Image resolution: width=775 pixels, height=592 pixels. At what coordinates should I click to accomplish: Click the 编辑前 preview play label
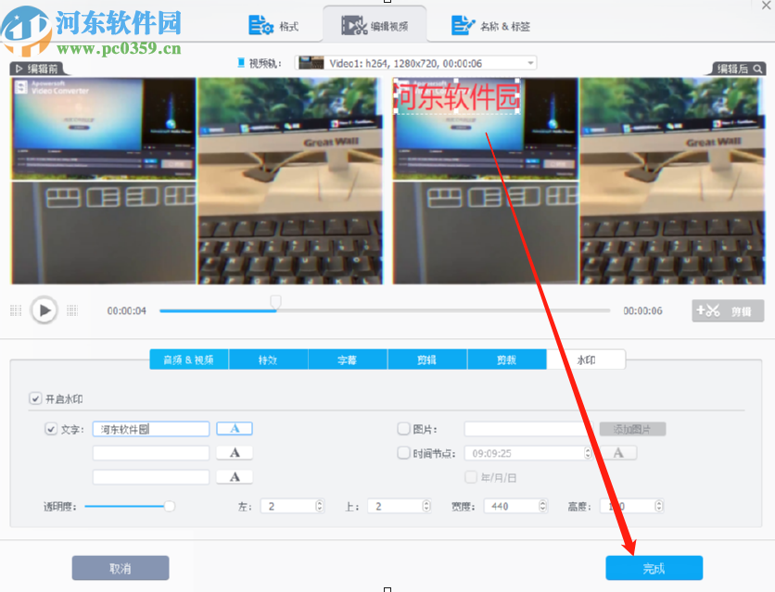pos(37,69)
